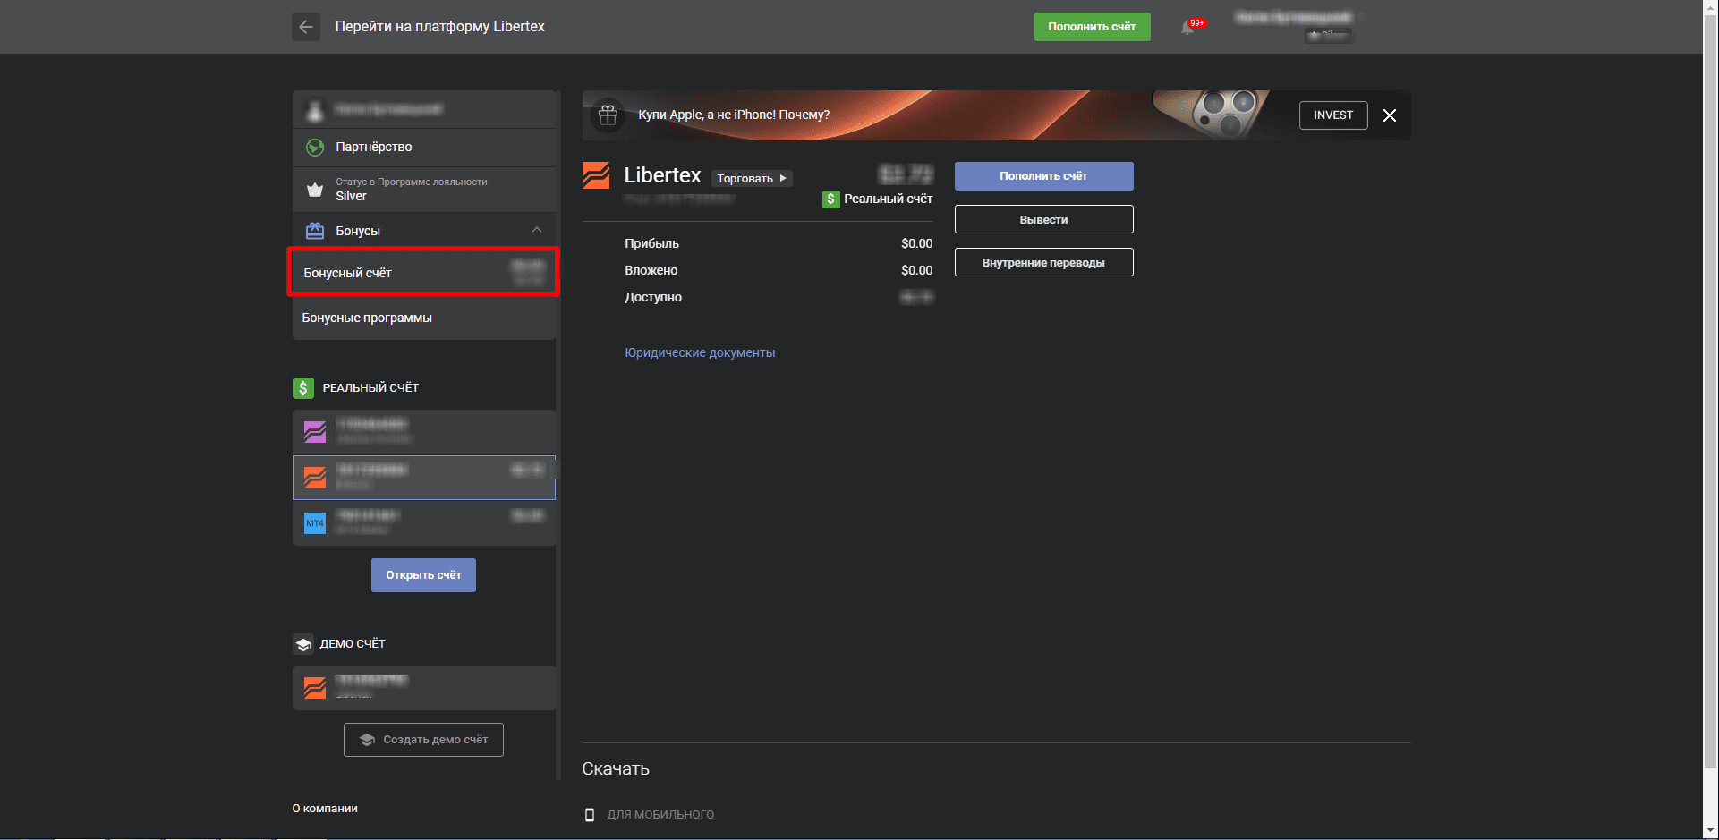Click the Купи Apple banner text

tap(734, 115)
